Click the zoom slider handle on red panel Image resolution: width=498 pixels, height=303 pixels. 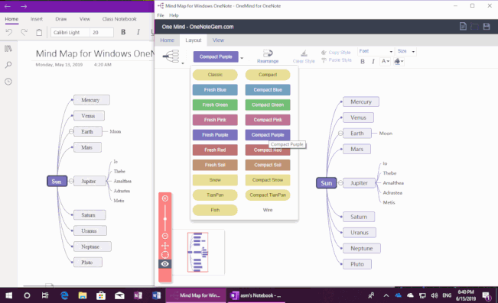164,219
